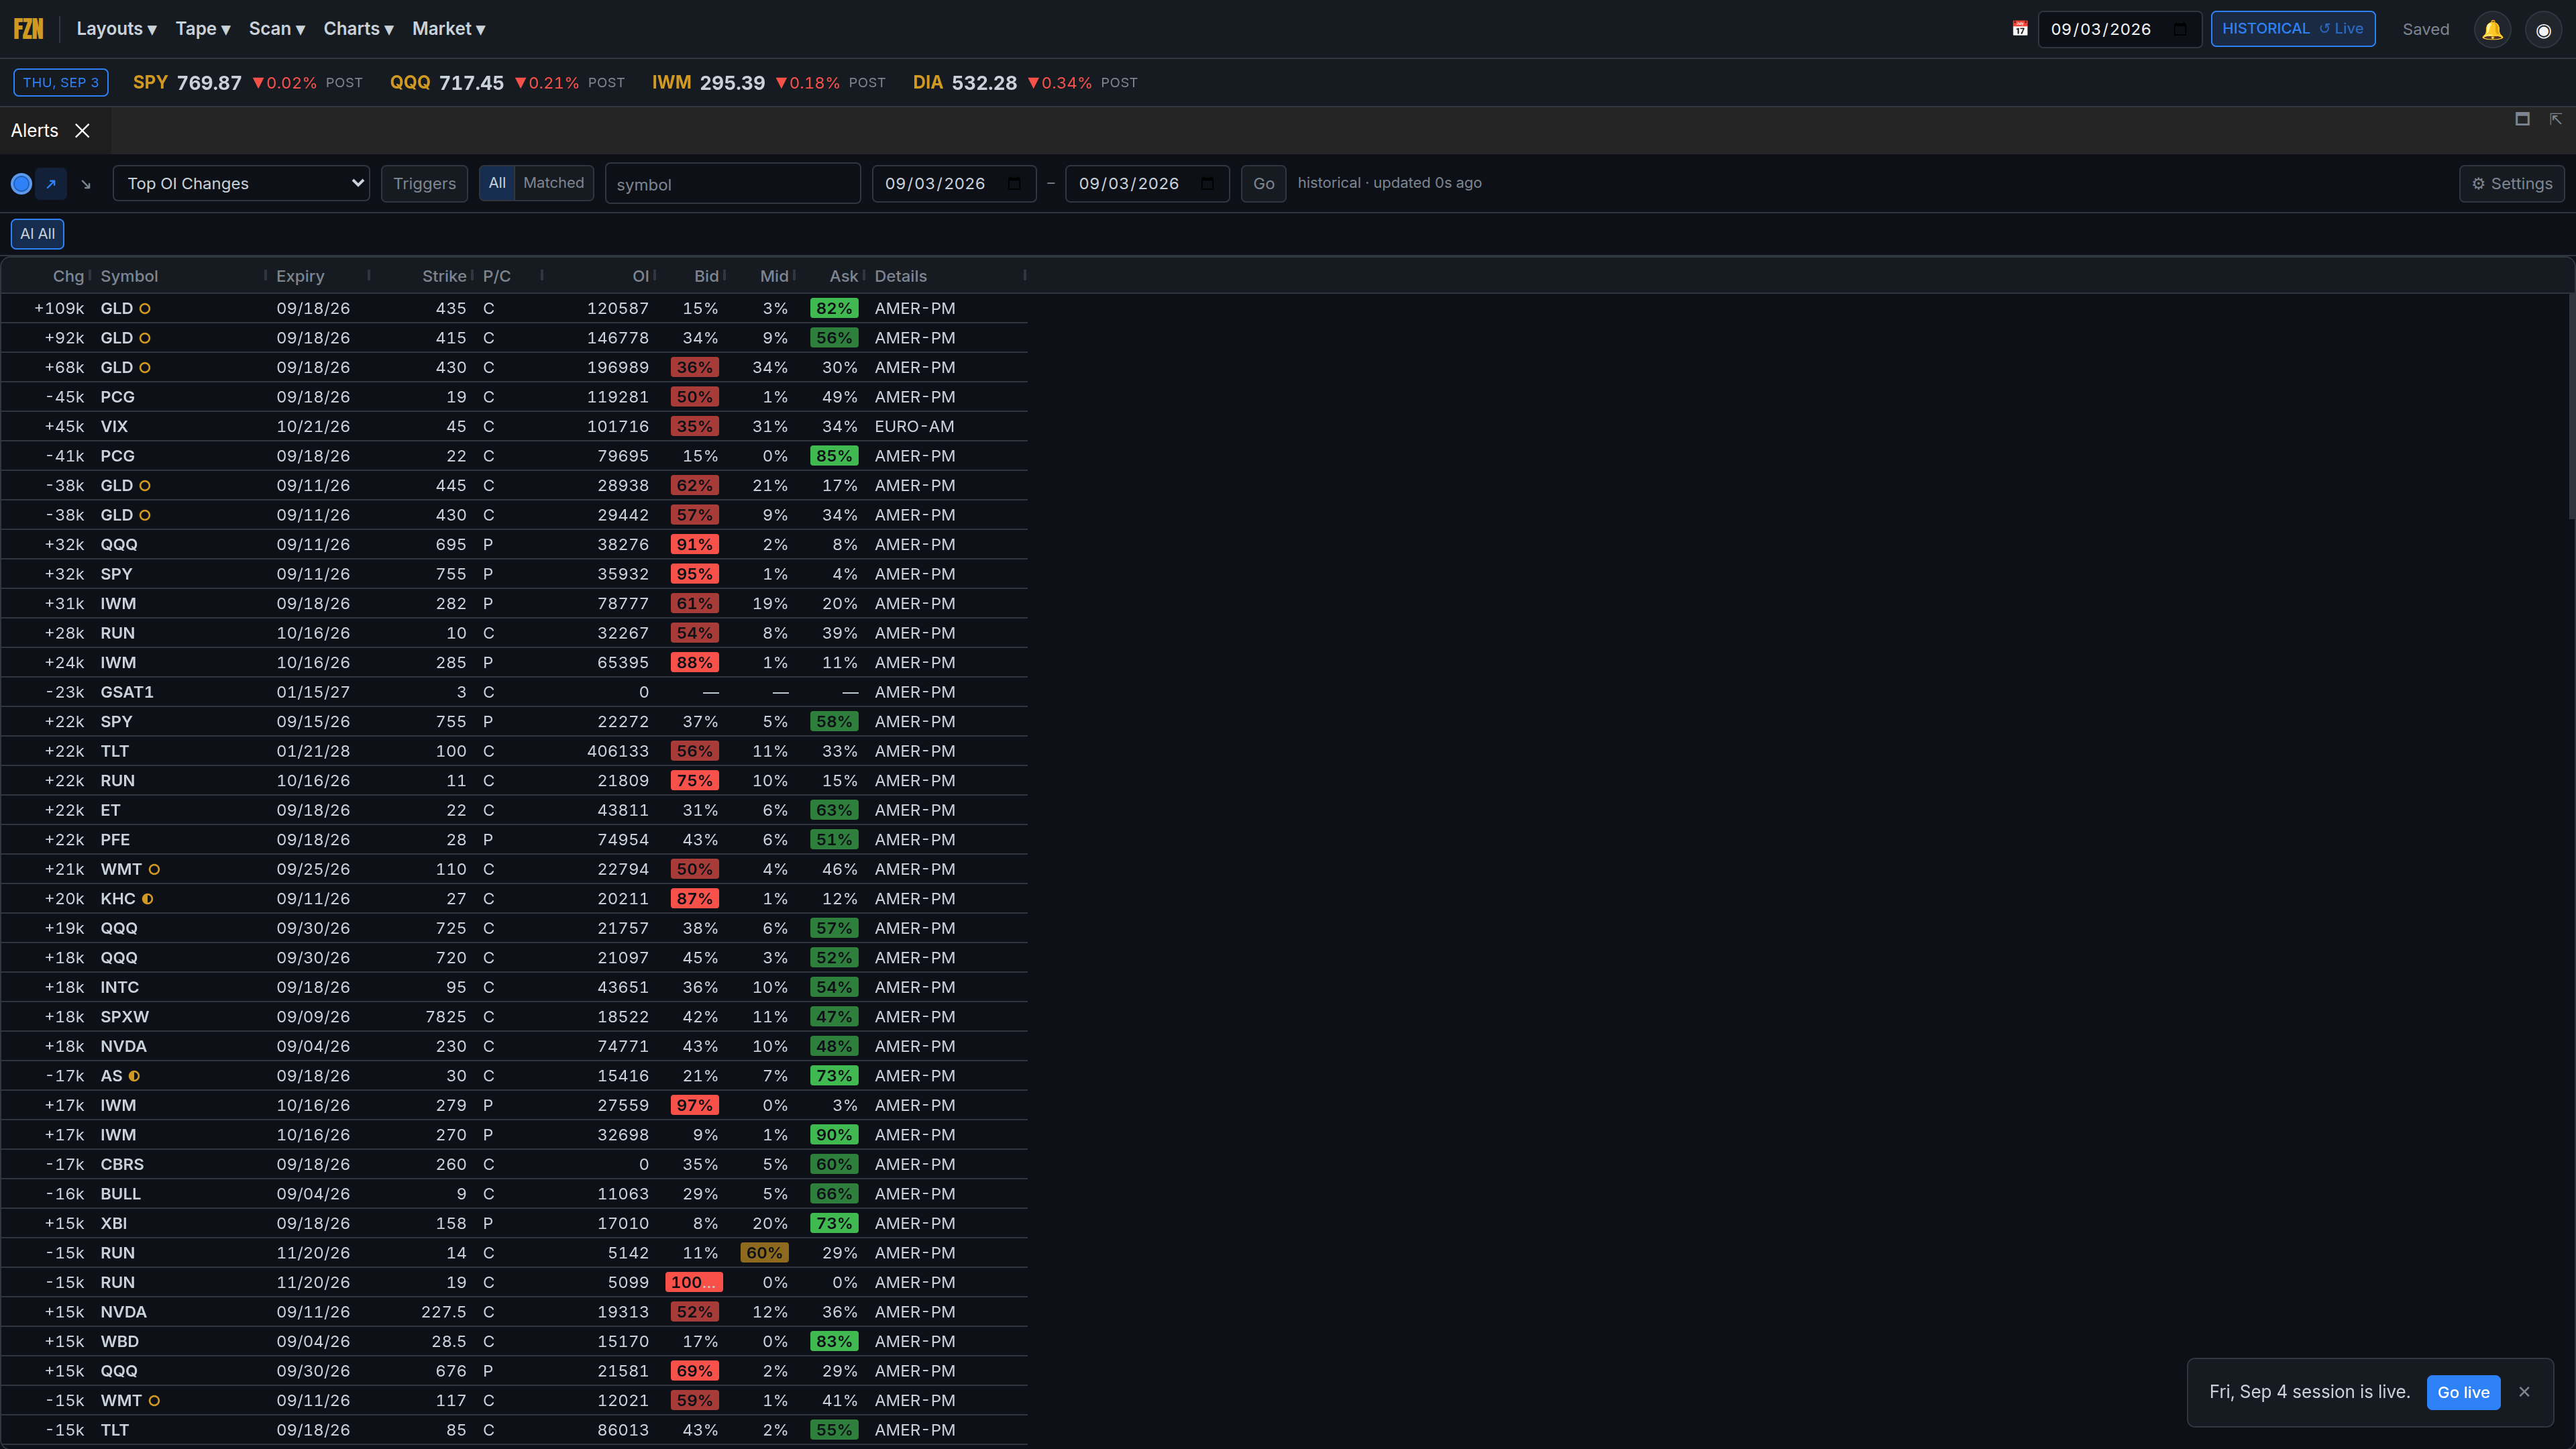Open the date picker in the header date field
2576x1449 pixels.
click(x=2180, y=29)
